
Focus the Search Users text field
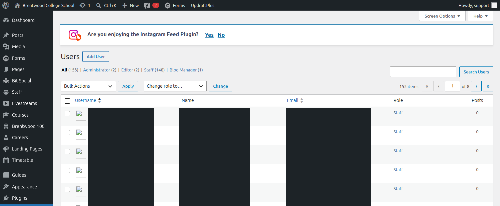point(423,72)
